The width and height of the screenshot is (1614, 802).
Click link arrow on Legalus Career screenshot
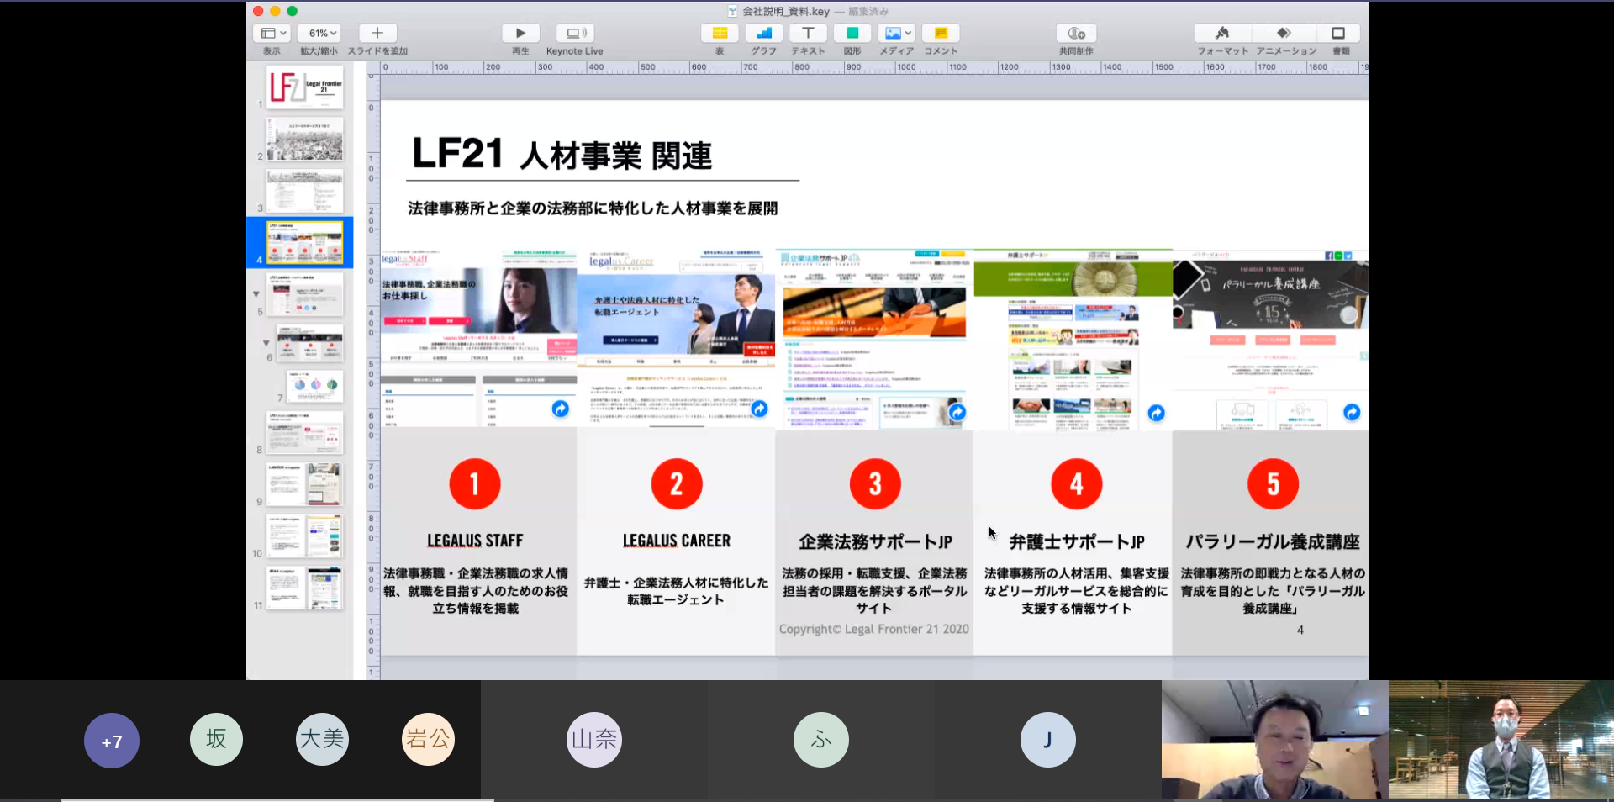coord(759,409)
